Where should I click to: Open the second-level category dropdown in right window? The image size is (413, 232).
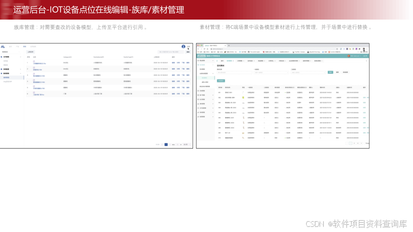(x=308, y=72)
